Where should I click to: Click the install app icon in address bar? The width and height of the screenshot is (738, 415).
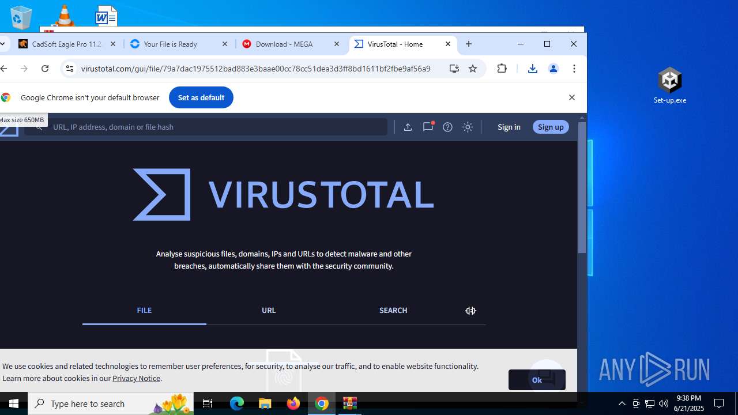click(454, 69)
